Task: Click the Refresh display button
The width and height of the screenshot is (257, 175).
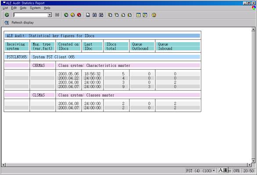Action: pyautogui.click(x=19, y=23)
